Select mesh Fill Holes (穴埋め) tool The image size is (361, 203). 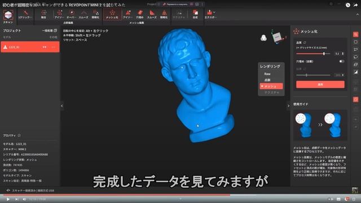(140, 14)
